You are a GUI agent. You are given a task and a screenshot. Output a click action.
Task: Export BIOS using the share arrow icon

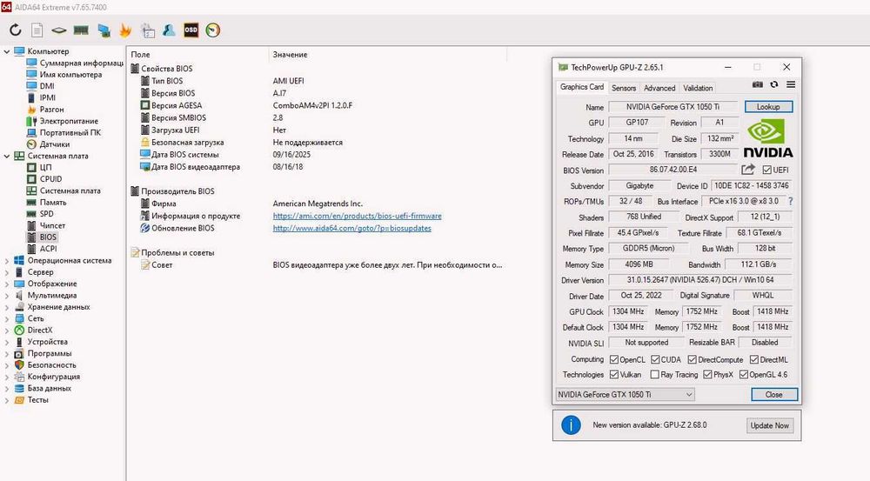748,170
